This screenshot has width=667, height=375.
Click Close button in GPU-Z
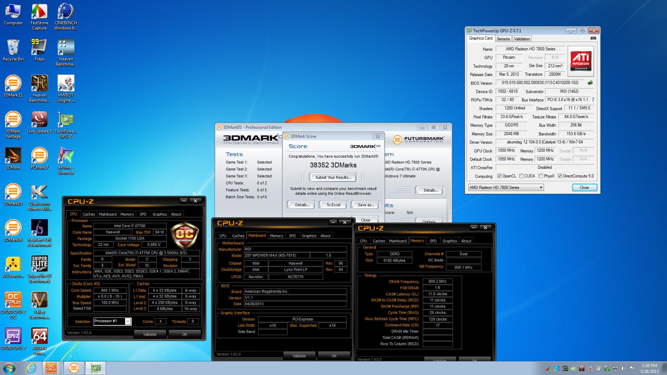pyautogui.click(x=584, y=187)
